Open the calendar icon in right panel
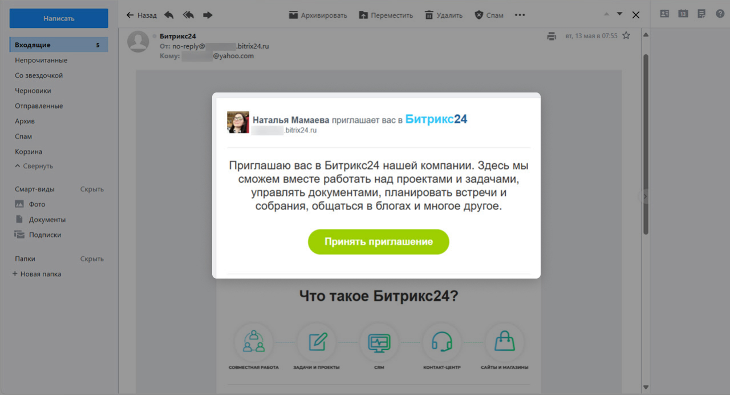Screen dimensions: 730x395 click(x=683, y=14)
